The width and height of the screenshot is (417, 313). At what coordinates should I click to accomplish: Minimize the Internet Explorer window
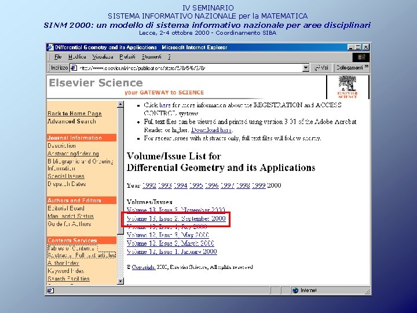(x=351, y=48)
